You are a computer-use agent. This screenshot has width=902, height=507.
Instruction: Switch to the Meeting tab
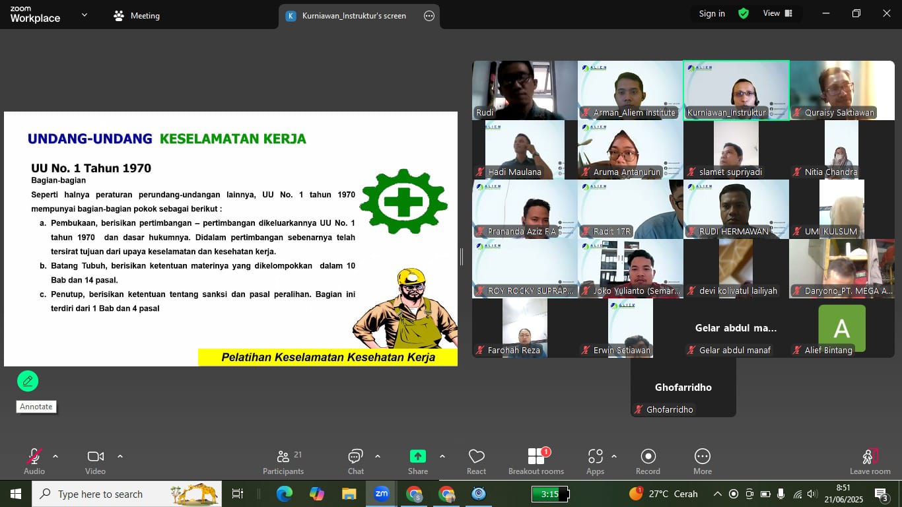coord(137,16)
